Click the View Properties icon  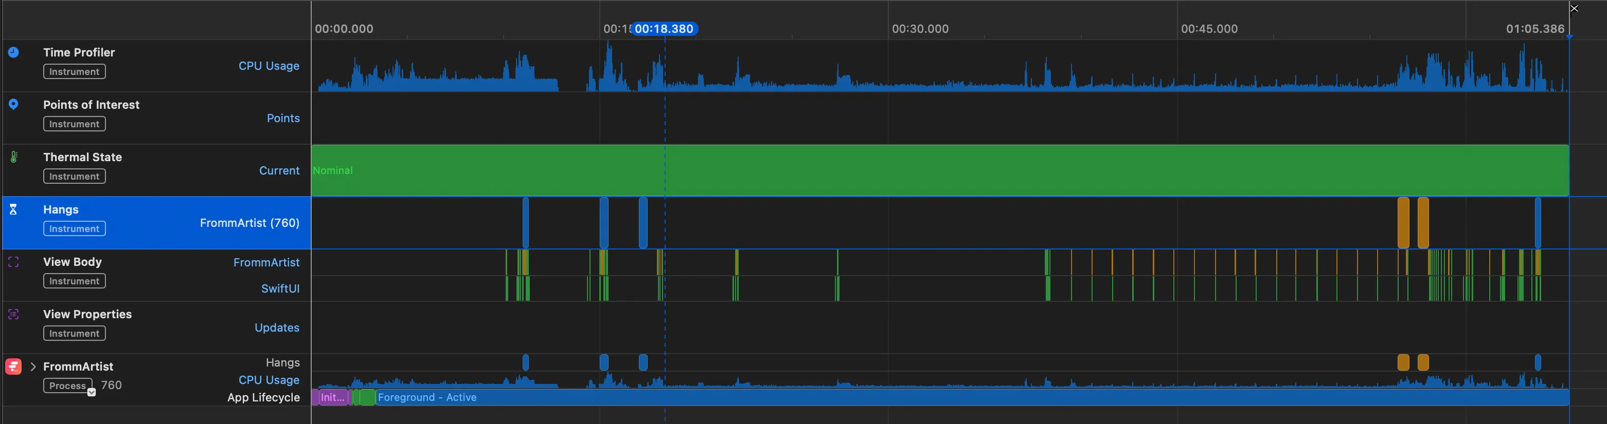13,315
